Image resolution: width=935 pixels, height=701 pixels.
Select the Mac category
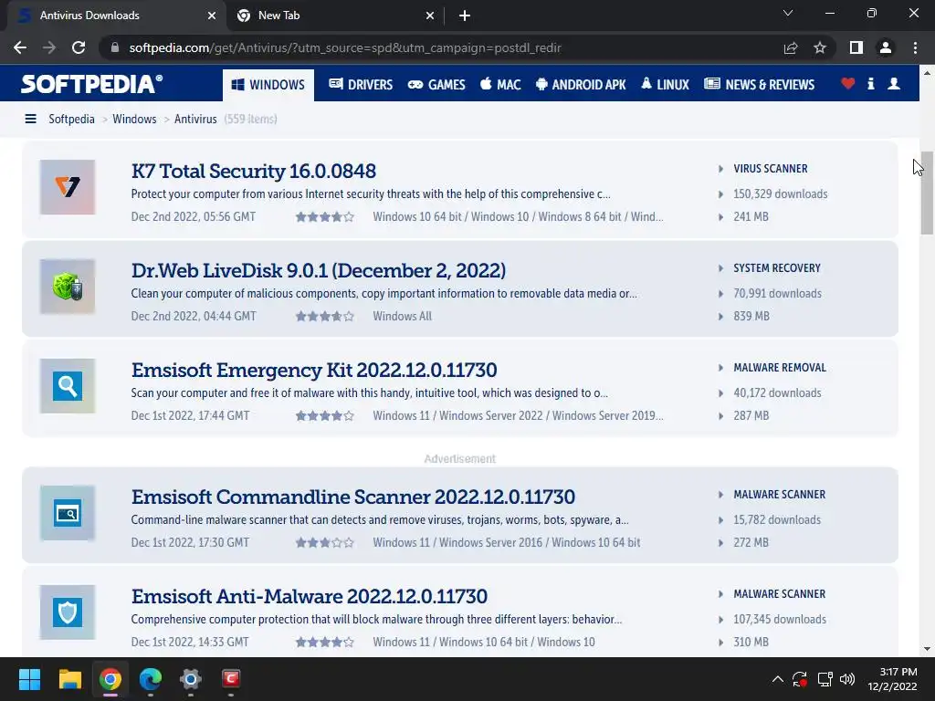[500, 85]
